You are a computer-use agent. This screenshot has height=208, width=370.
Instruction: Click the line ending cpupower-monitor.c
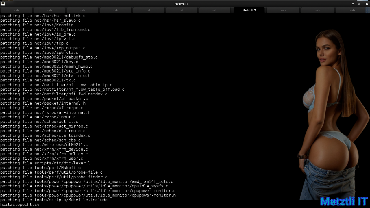pos(88,191)
